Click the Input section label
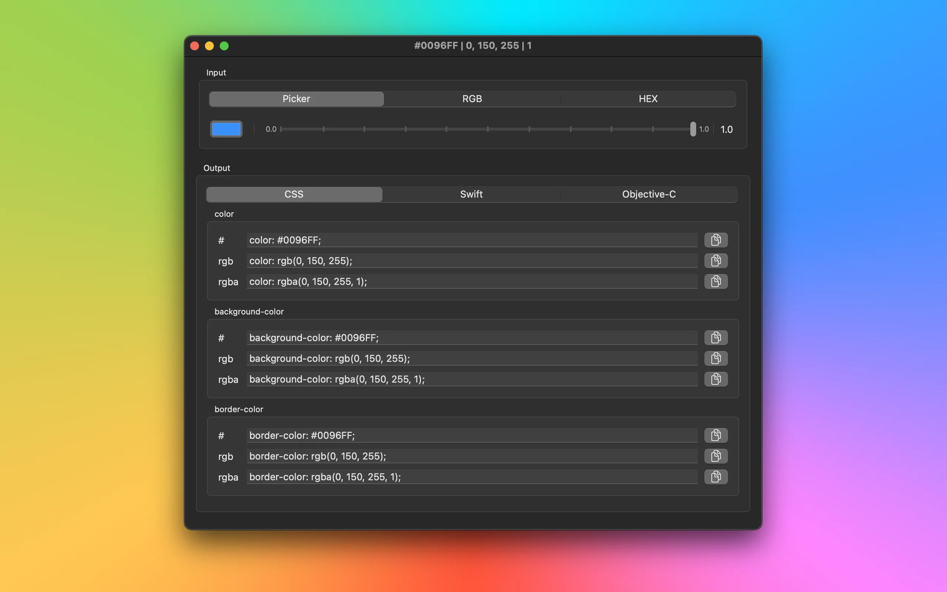Image resolution: width=947 pixels, height=592 pixels. 216,73
